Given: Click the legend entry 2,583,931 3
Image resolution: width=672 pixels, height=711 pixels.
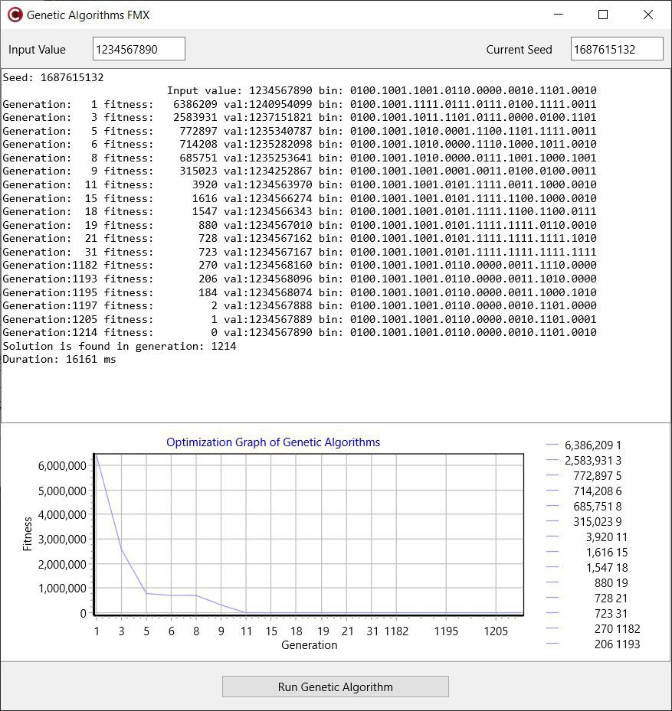Looking at the screenshot, I should pos(583,461).
